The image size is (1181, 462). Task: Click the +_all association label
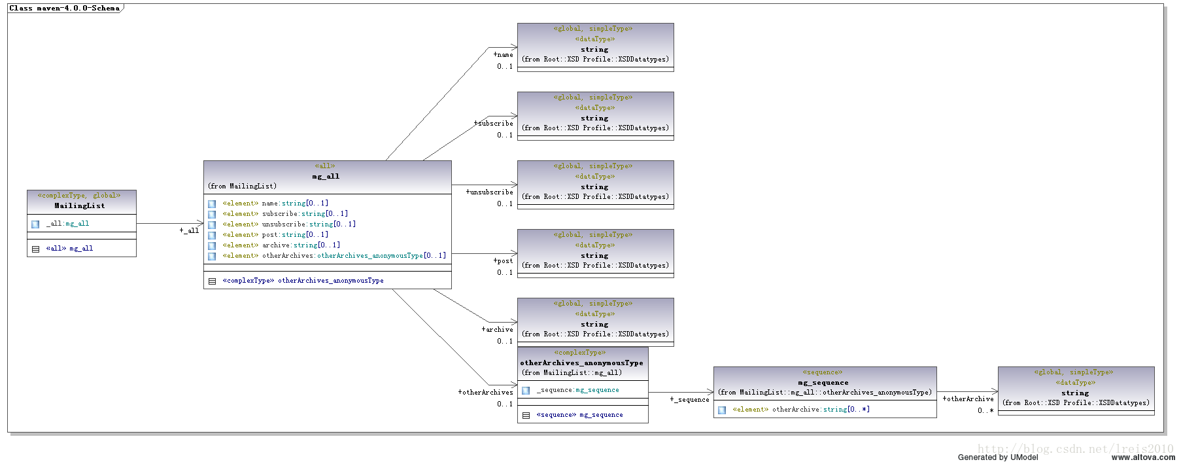coord(189,230)
